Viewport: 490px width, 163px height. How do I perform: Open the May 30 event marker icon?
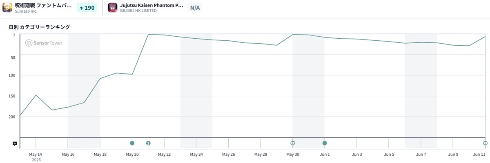coord(293,143)
